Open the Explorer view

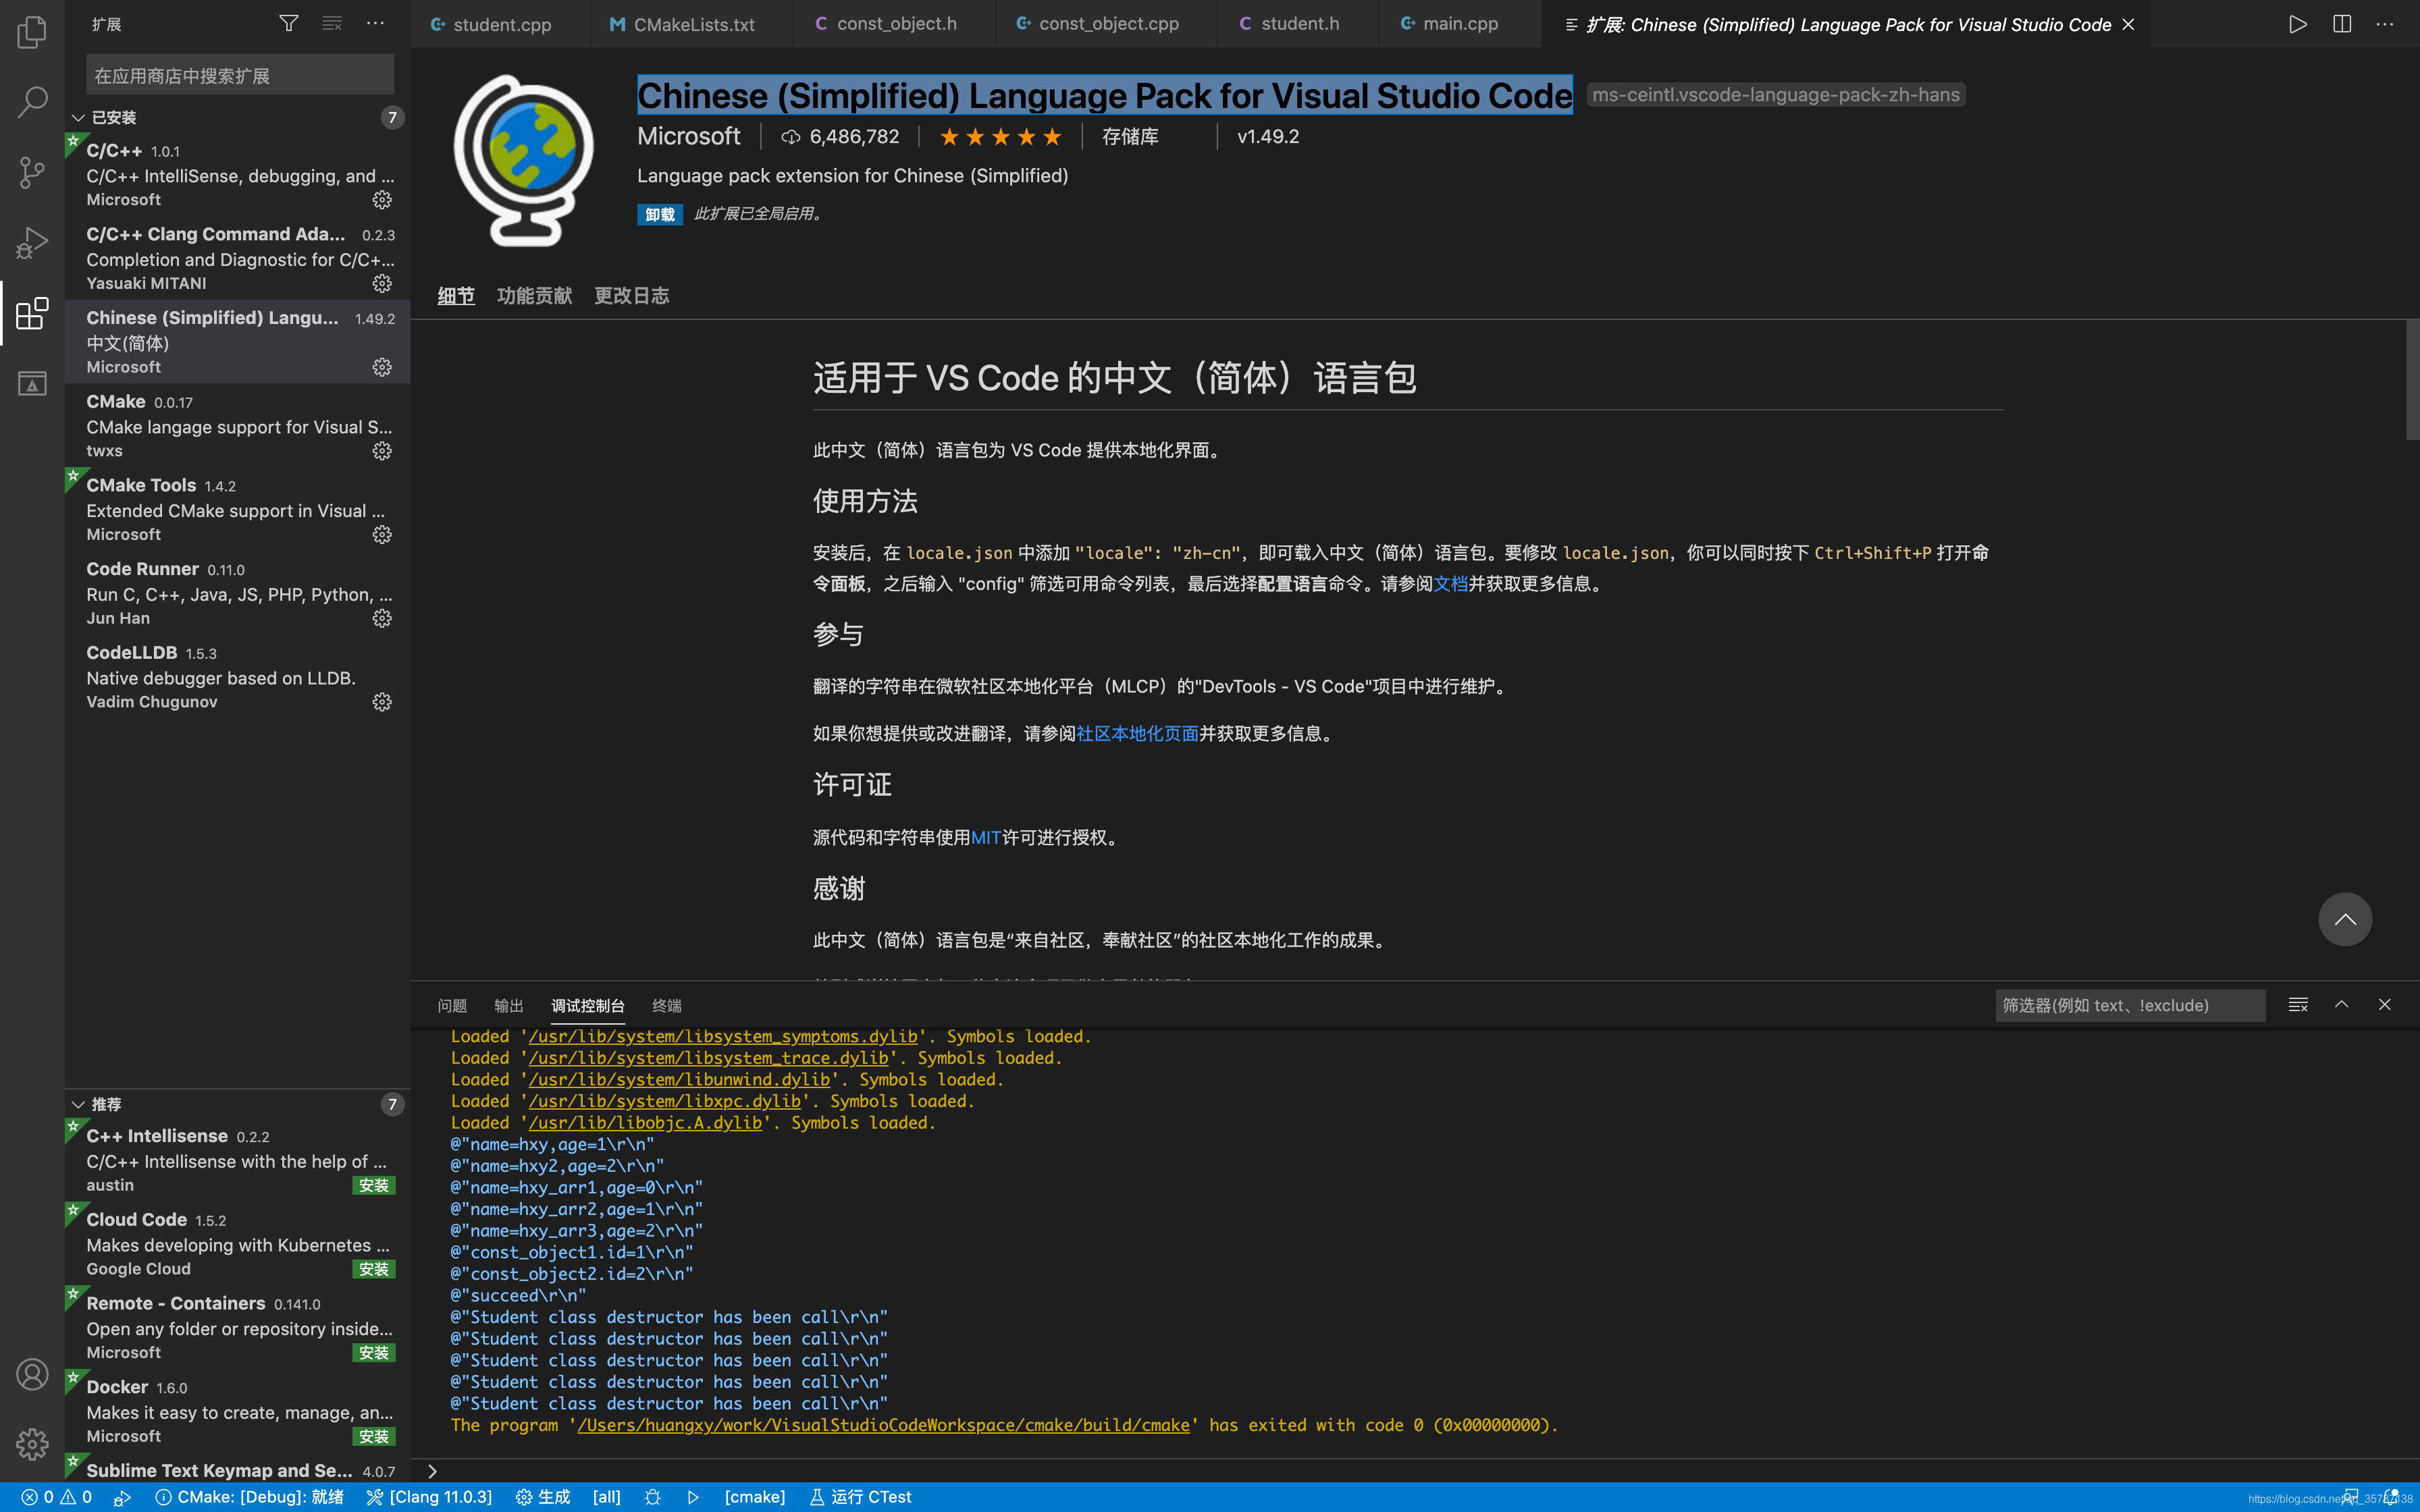pos(31,31)
